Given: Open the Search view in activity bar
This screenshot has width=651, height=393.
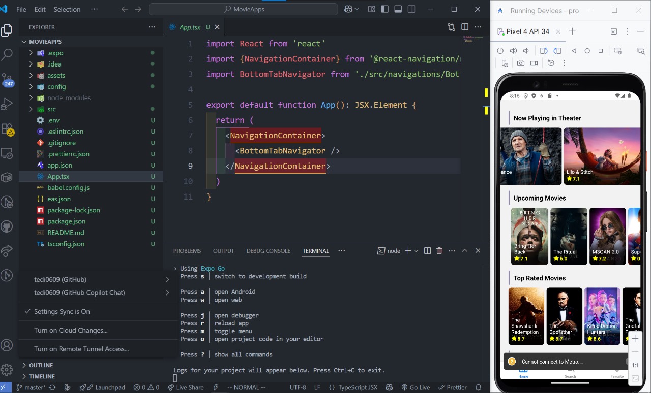Looking at the screenshot, I should pos(7,54).
